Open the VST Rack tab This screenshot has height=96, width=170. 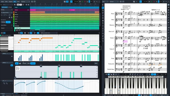pyautogui.click(x=10, y=7)
